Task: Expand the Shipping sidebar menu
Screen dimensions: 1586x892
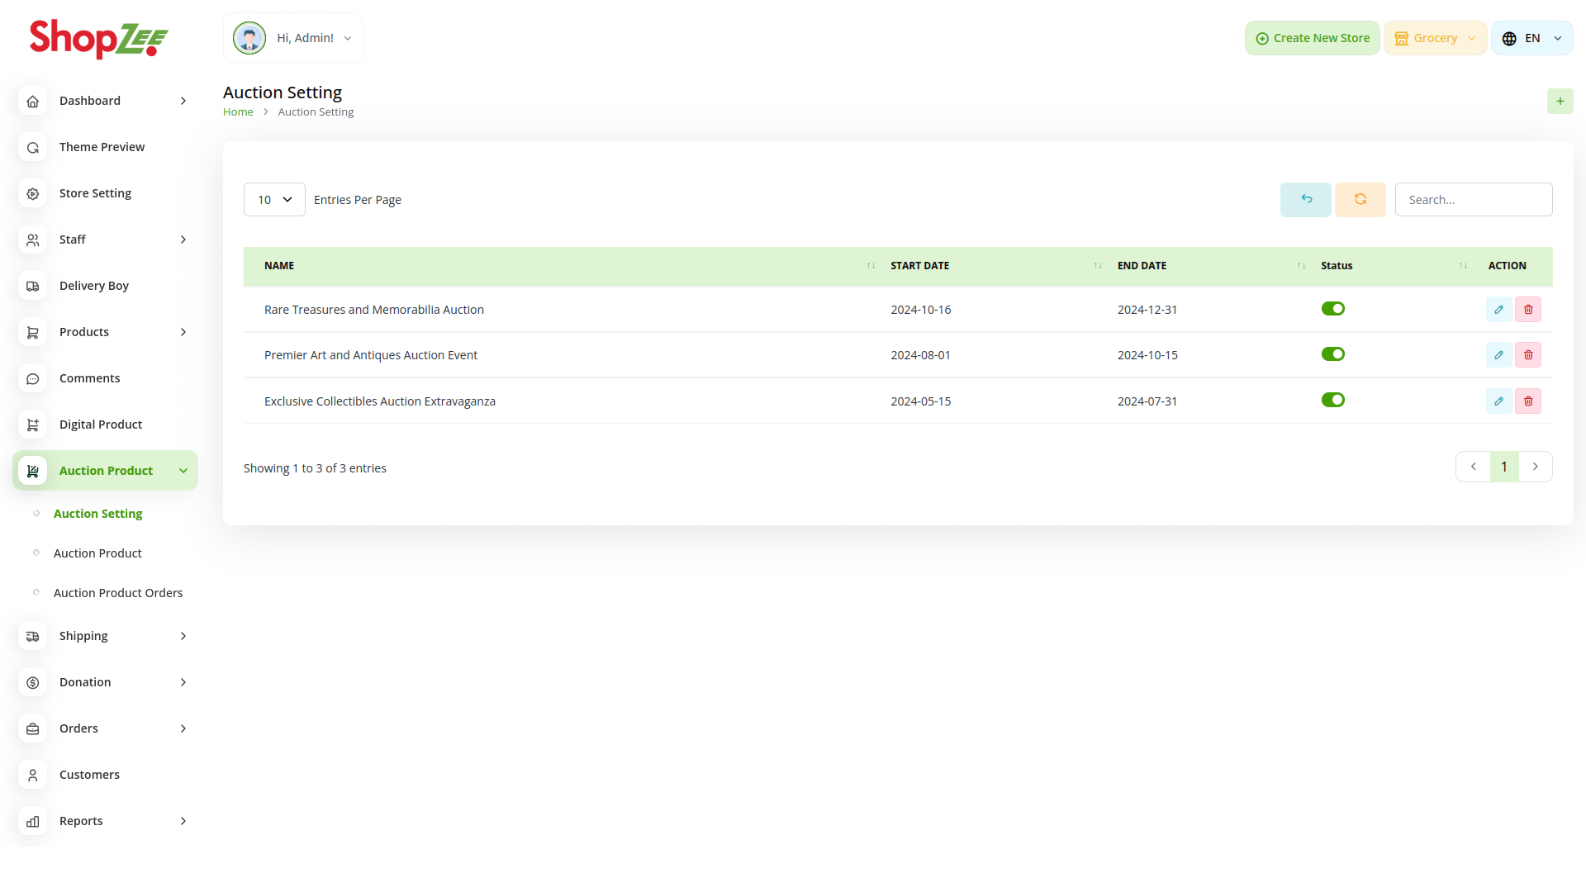Action: point(105,636)
